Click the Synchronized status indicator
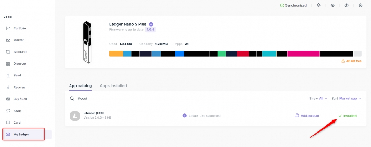The image size is (371, 147). click(x=293, y=5)
